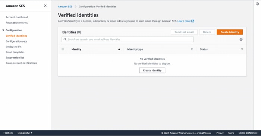Open the Terms footer link

click(231, 133)
